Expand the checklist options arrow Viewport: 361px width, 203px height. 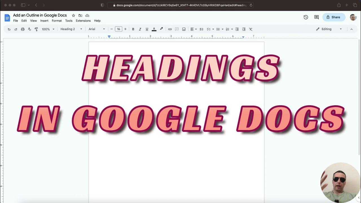213,29
